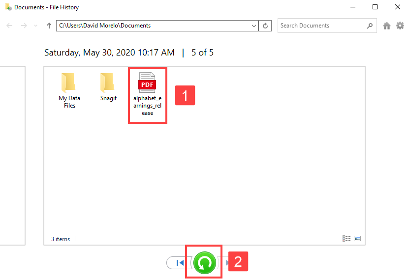The width and height of the screenshot is (409, 279).
Task: Open the recent locations dropdown arrow
Action: (x=36, y=26)
